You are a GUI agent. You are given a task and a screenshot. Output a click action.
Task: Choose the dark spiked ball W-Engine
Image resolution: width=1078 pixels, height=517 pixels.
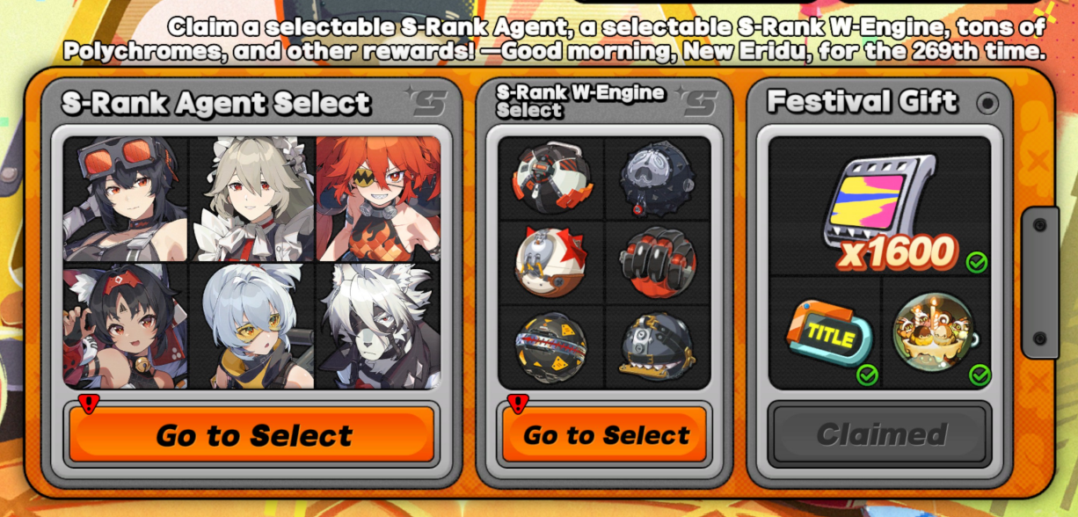(x=658, y=178)
